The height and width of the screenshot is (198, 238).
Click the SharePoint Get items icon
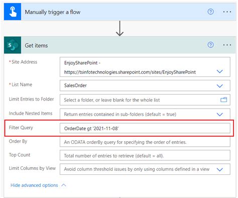click(13, 45)
